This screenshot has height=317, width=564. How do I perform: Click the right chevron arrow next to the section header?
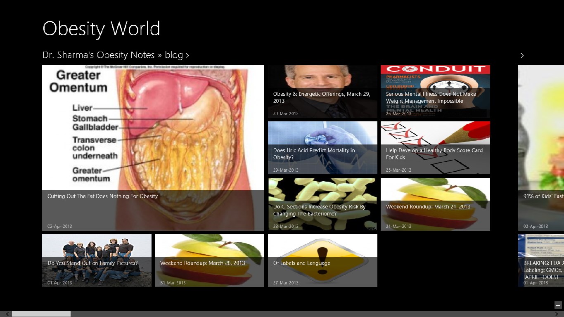point(522,56)
